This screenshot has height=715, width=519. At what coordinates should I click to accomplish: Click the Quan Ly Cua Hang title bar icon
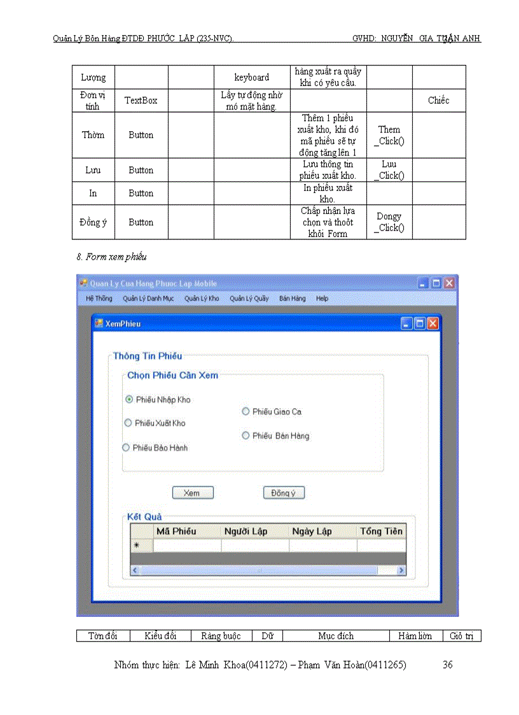click(83, 283)
